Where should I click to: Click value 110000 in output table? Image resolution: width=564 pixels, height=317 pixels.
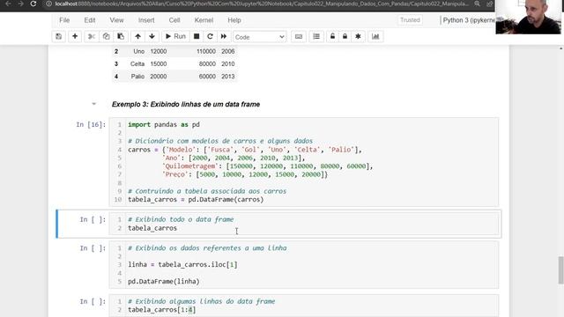coord(206,51)
